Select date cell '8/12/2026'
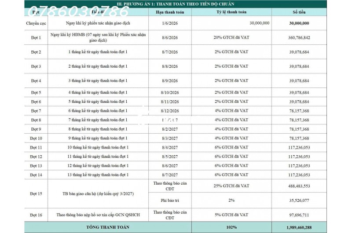This screenshot has width=352, height=233. (170, 111)
